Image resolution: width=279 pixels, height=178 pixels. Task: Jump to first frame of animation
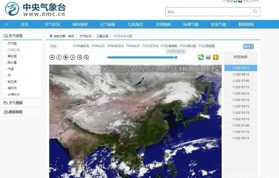tap(52, 57)
